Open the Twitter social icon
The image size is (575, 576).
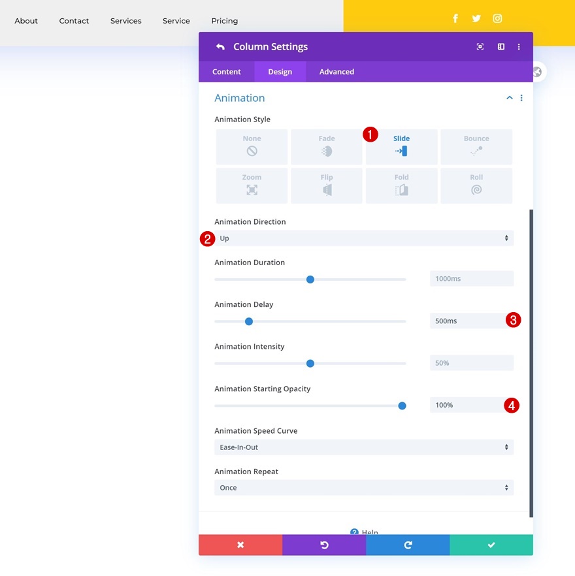(x=476, y=18)
